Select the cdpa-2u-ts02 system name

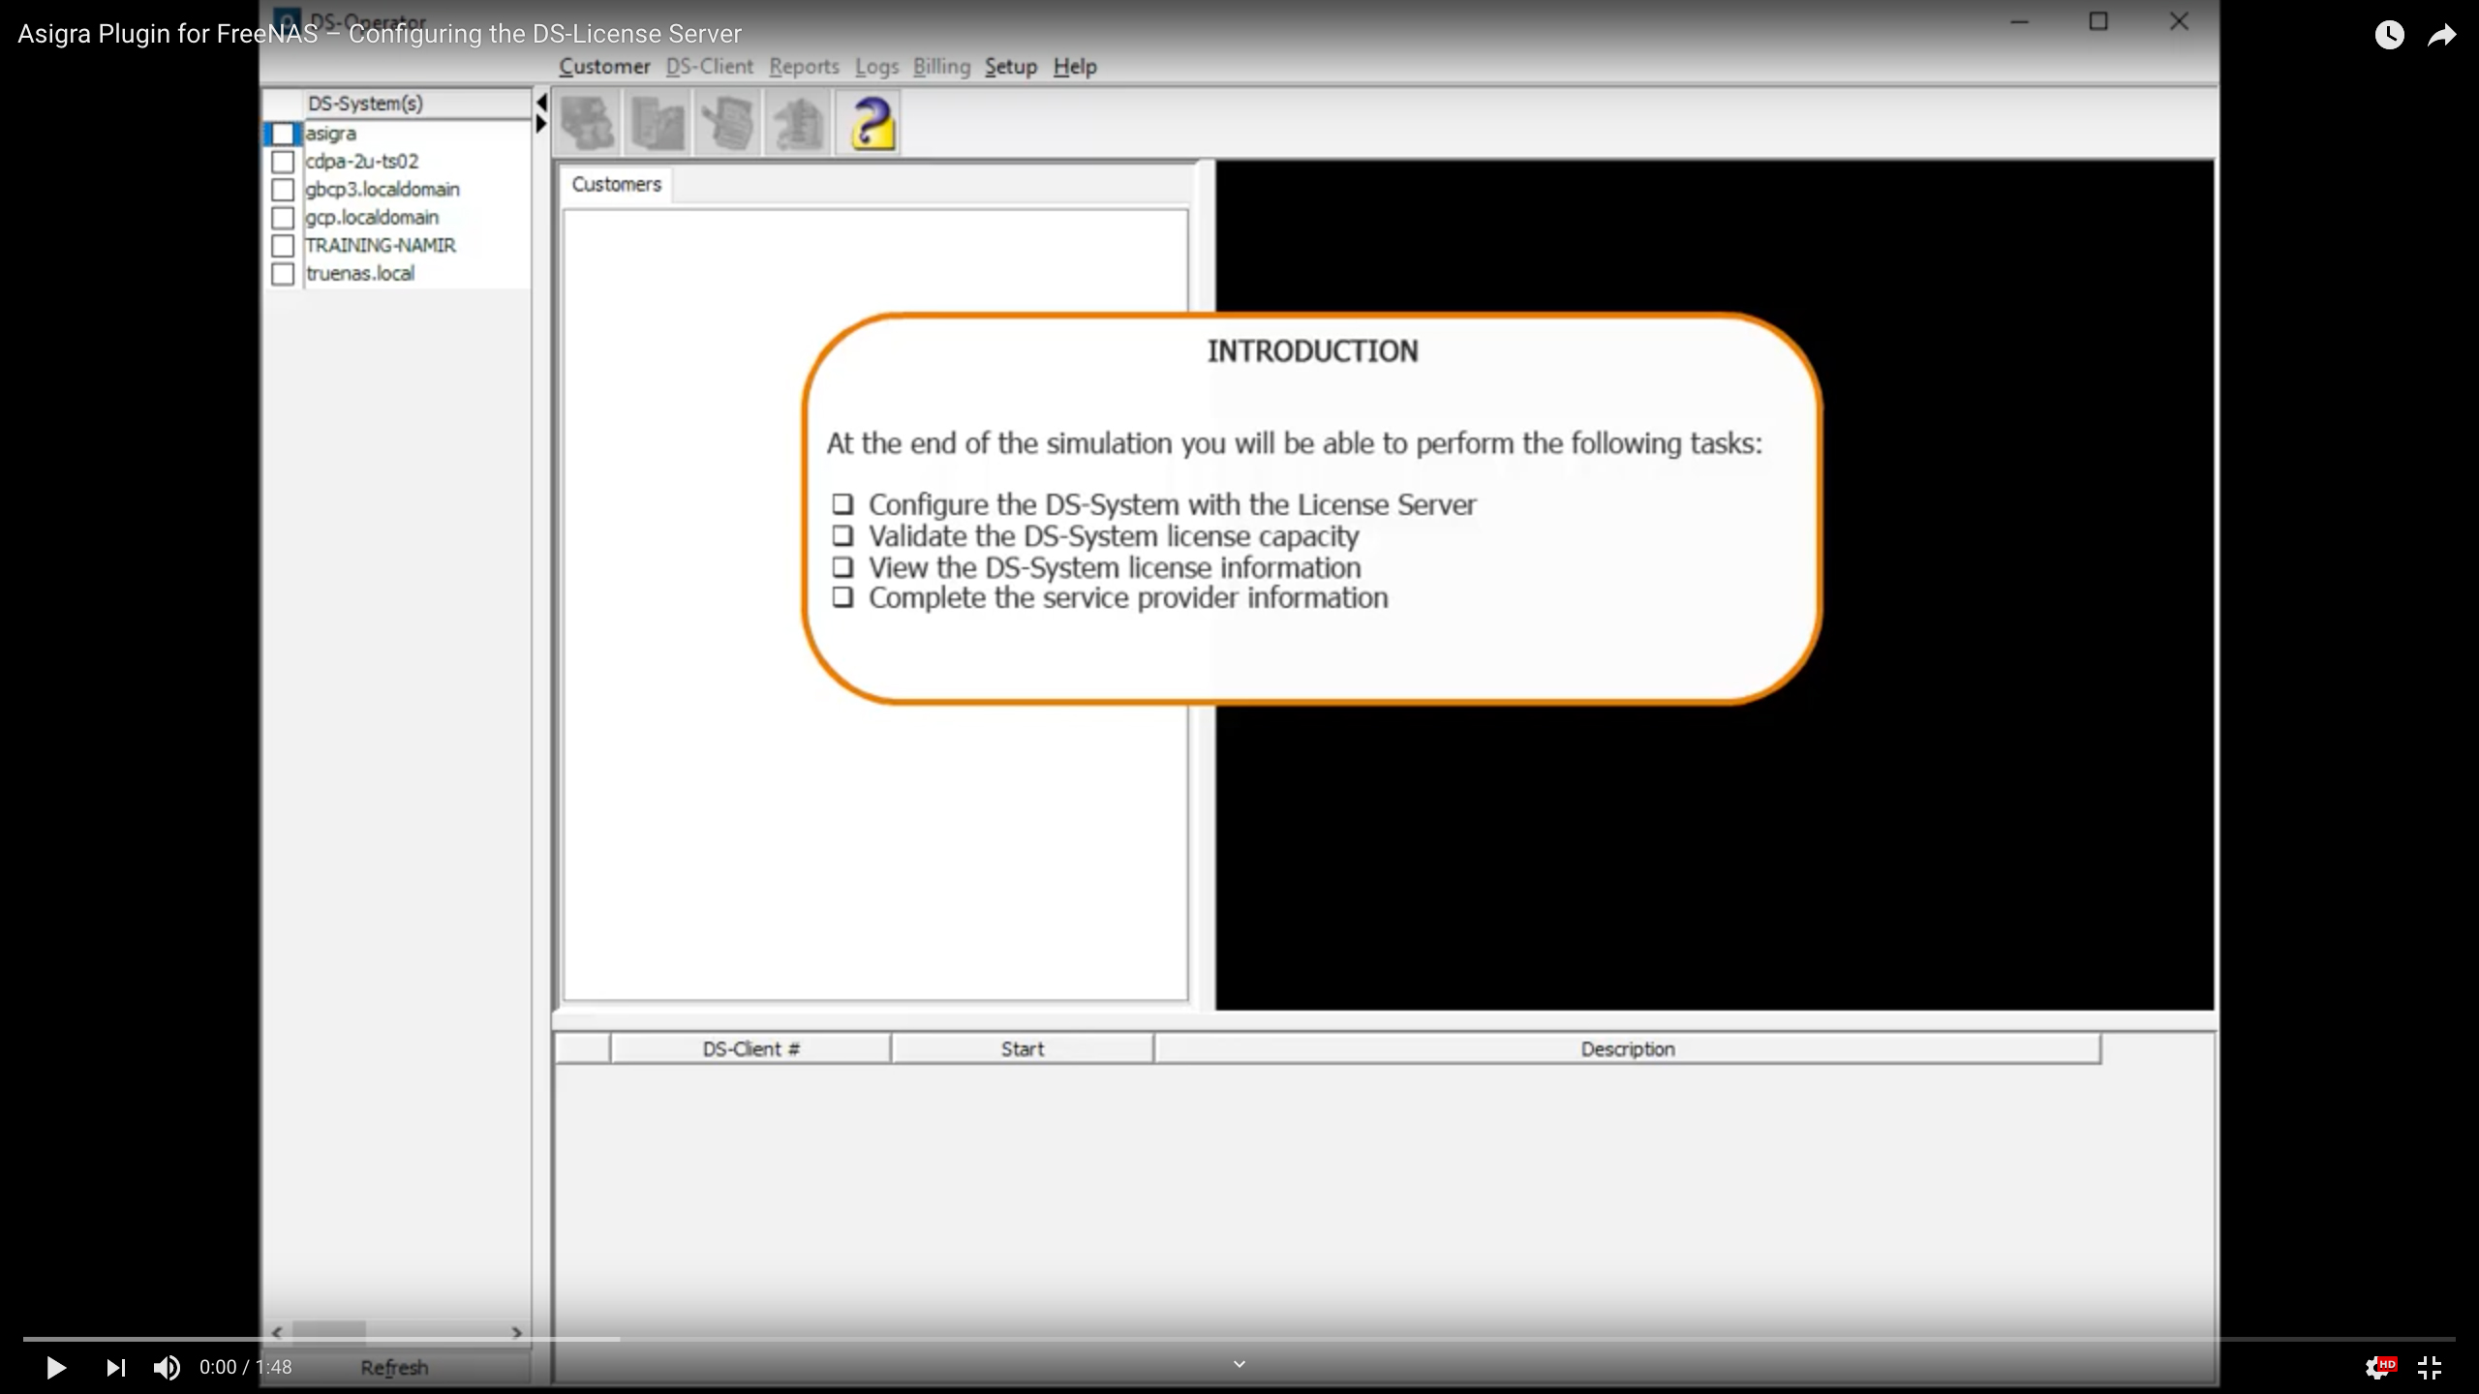(x=362, y=162)
